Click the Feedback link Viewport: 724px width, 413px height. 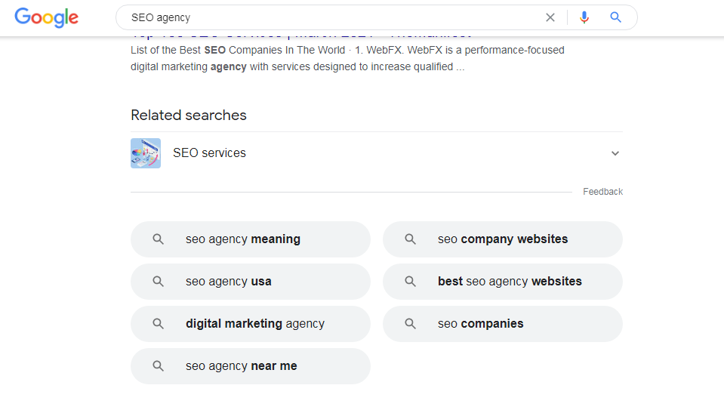[x=602, y=192]
